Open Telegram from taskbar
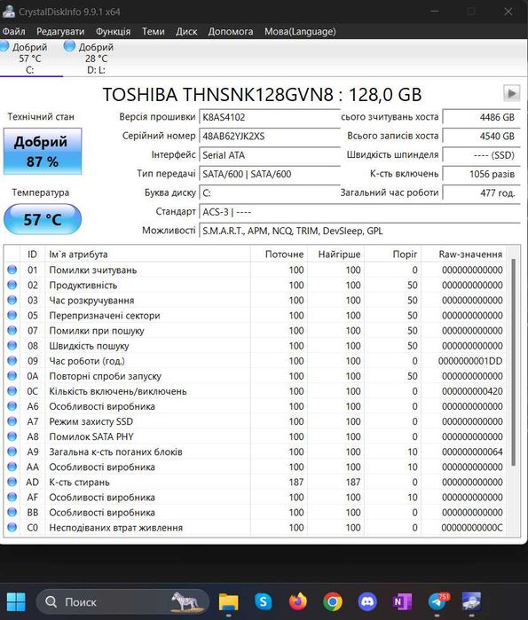Screen dimensions: 528x620 (437, 601)
